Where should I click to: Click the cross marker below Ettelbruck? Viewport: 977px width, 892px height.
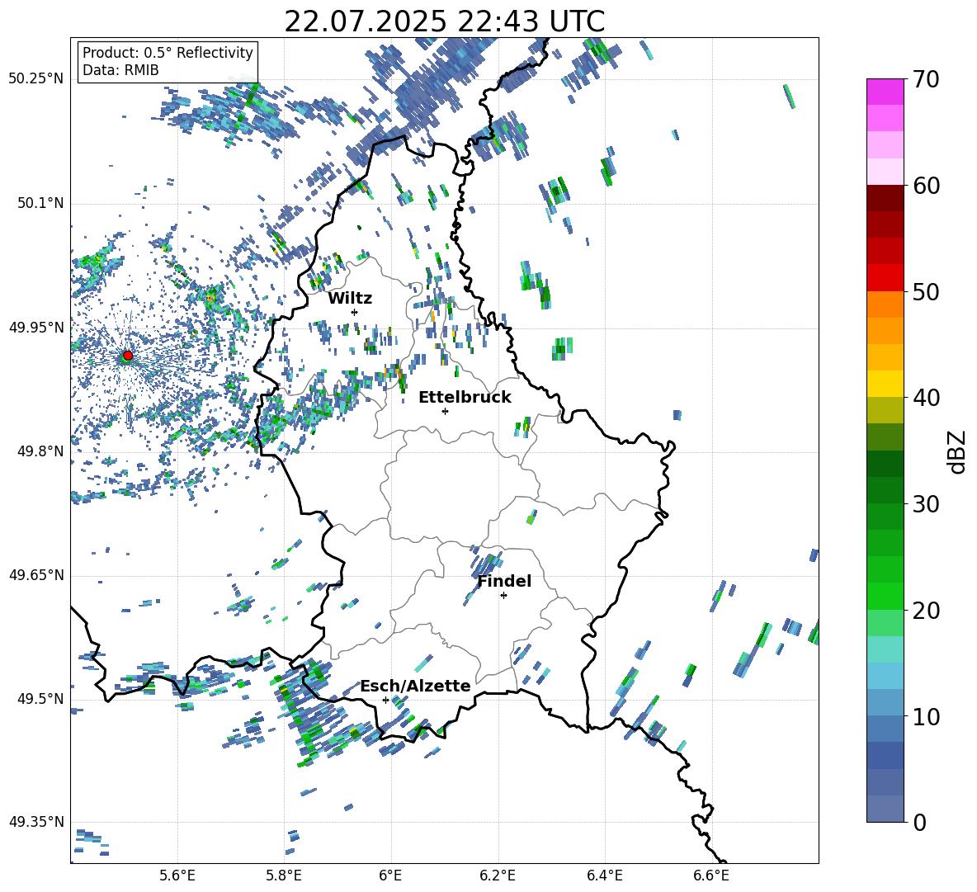coord(445,411)
